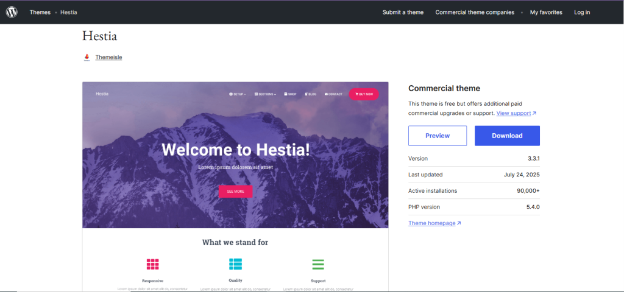624x292 pixels.
Task: Click the Commercial theme heading
Action: pos(444,89)
